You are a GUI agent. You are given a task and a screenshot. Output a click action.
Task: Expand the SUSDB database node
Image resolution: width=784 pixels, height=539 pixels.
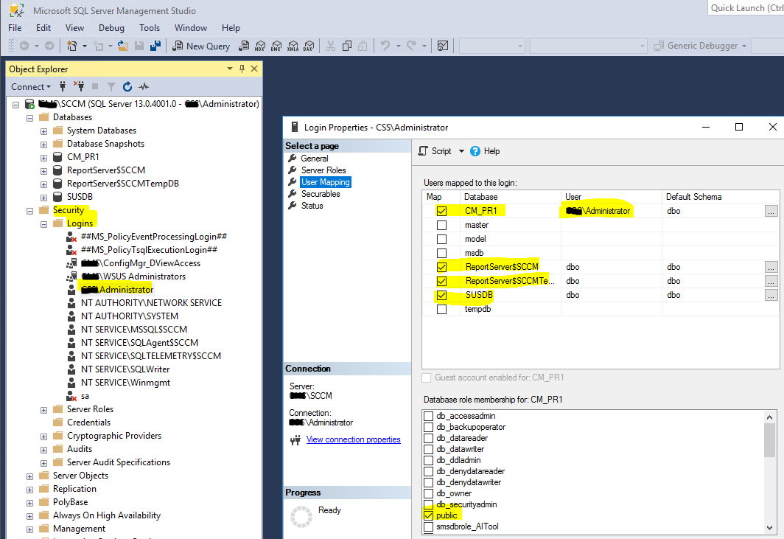pyautogui.click(x=44, y=198)
